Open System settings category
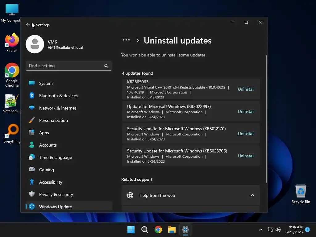 tap(69, 83)
